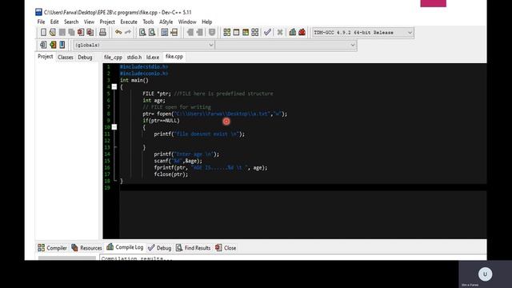
Task: Click the Find magnifier icon
Action: pos(142,32)
